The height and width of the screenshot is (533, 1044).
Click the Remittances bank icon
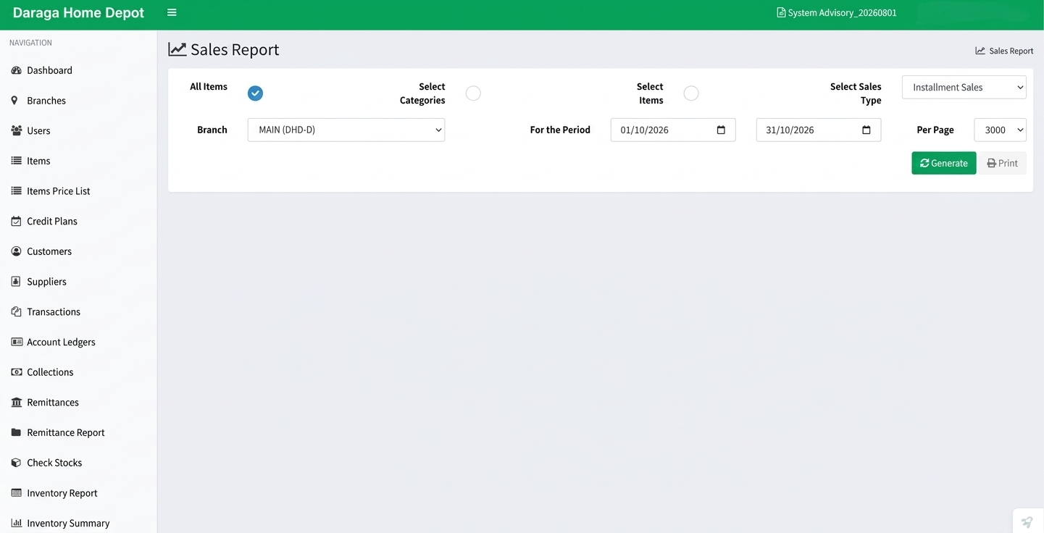16,402
